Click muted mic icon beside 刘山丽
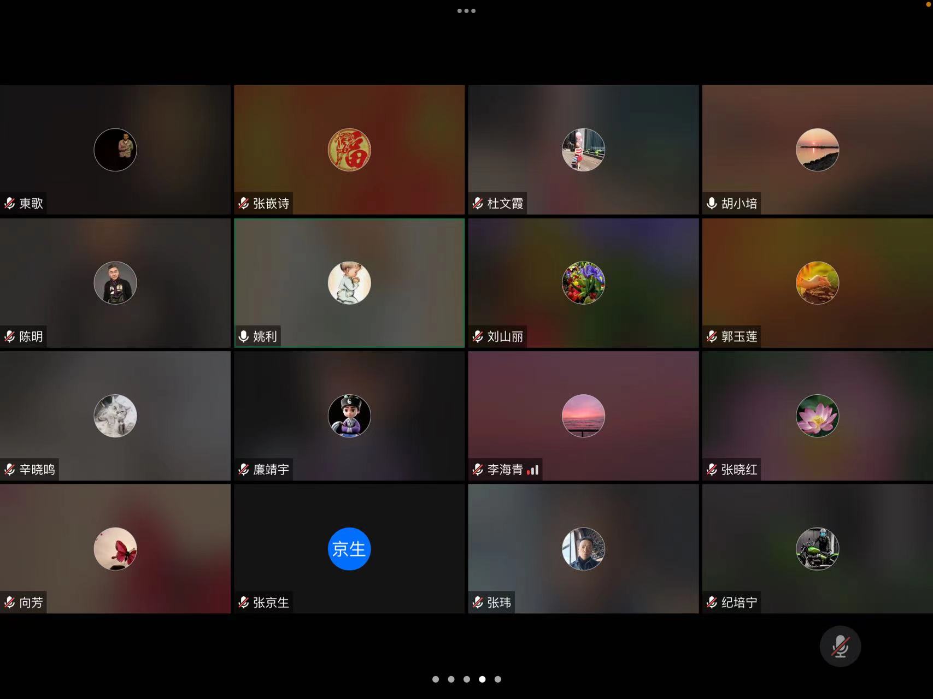The width and height of the screenshot is (933, 699). 478,336
